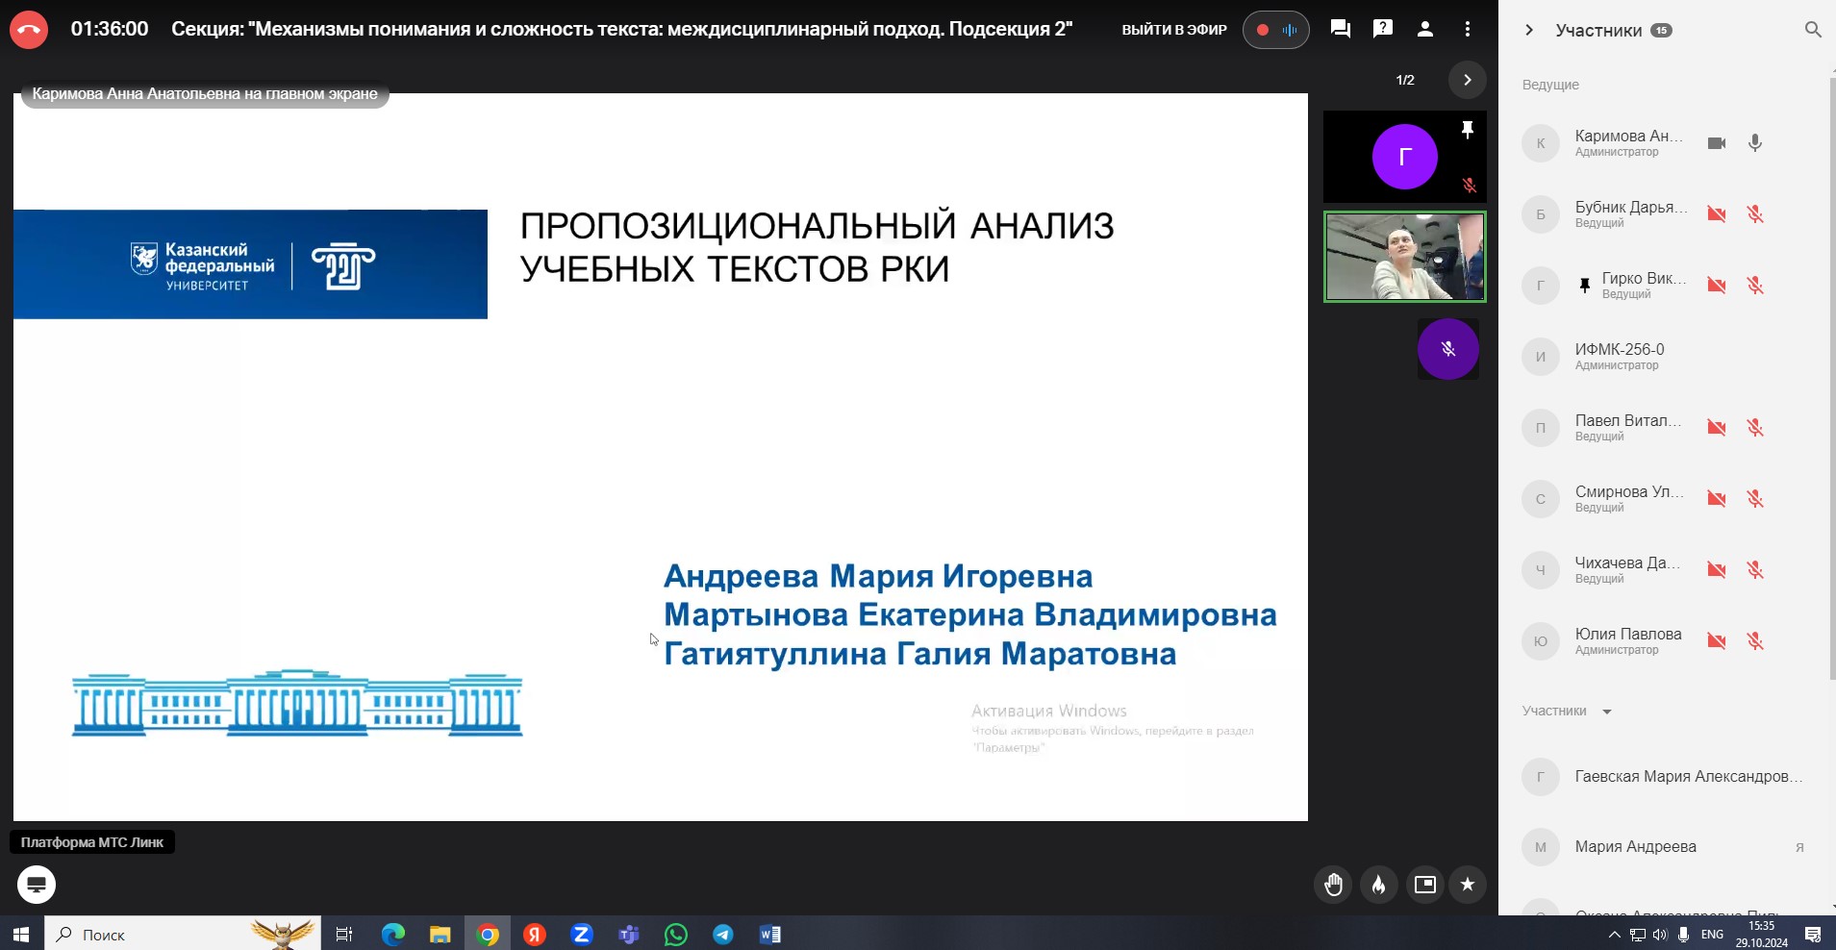The image size is (1836, 950).
Task: Open Task View in taskbar
Action: pyautogui.click(x=344, y=934)
